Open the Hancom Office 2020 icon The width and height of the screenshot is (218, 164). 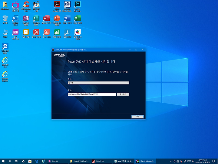(x=78, y=34)
